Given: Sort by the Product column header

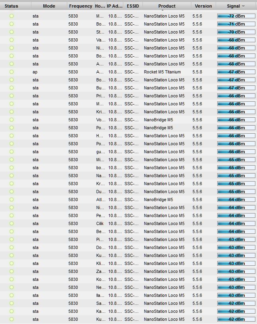Looking at the screenshot, I should point(167,6).
